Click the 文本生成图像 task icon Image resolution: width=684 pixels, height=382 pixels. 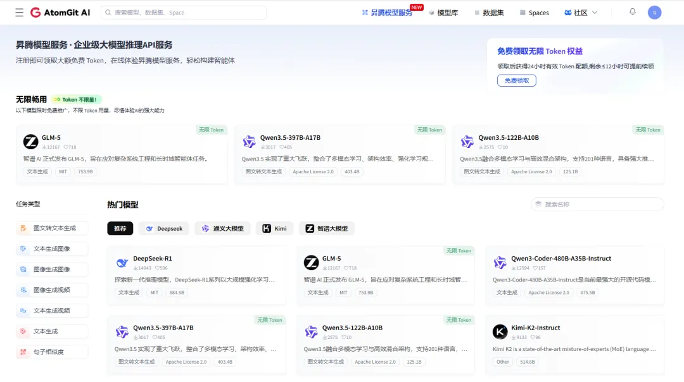point(23,249)
